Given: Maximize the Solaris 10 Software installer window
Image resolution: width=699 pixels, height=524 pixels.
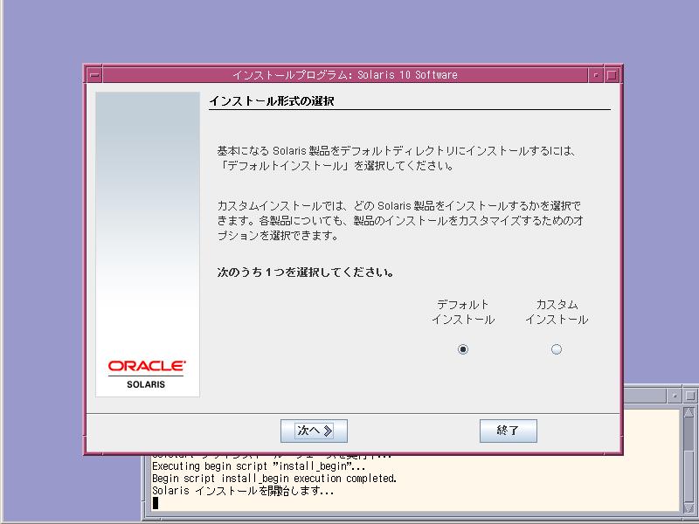Looking at the screenshot, I should pos(612,75).
